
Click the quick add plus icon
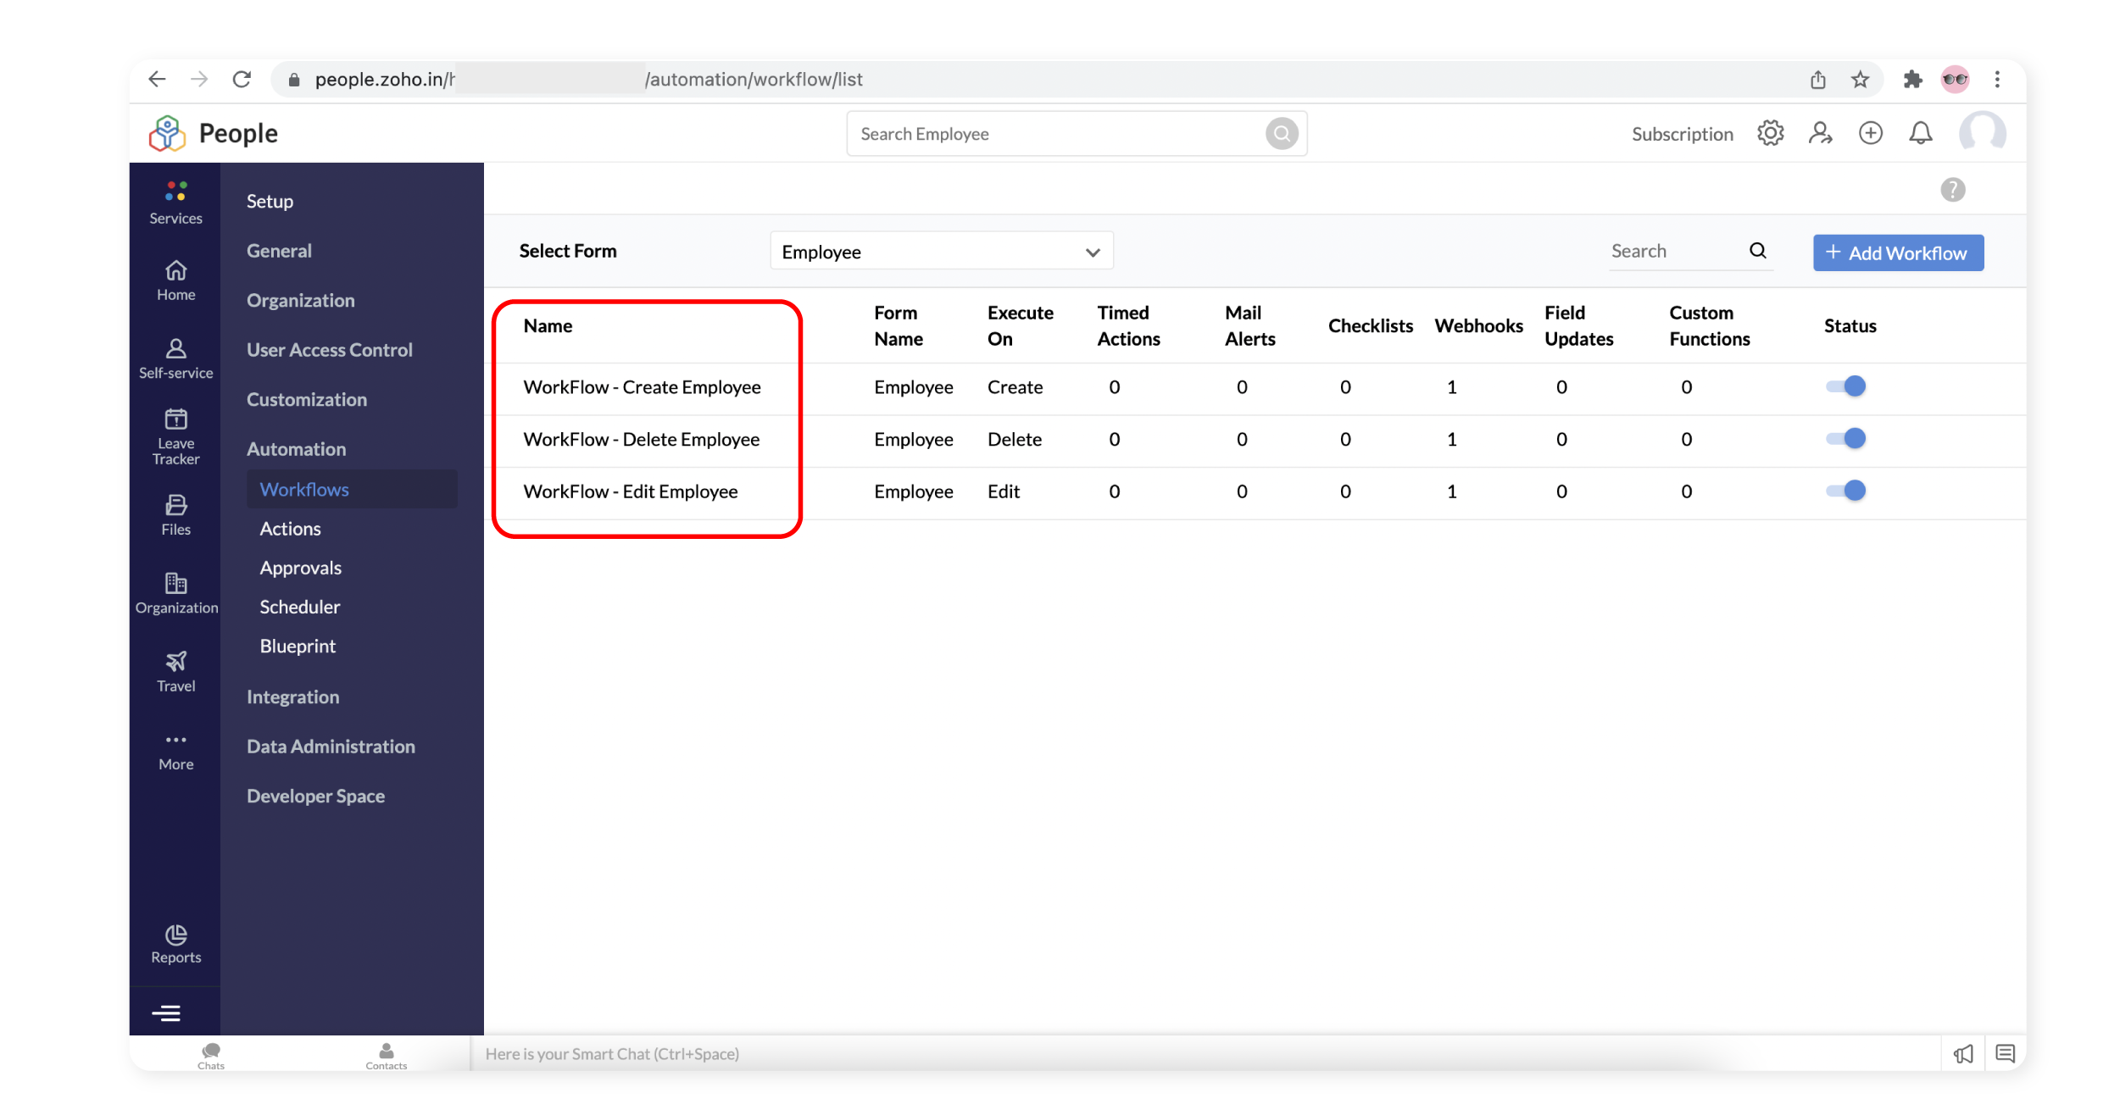pos(1870,133)
